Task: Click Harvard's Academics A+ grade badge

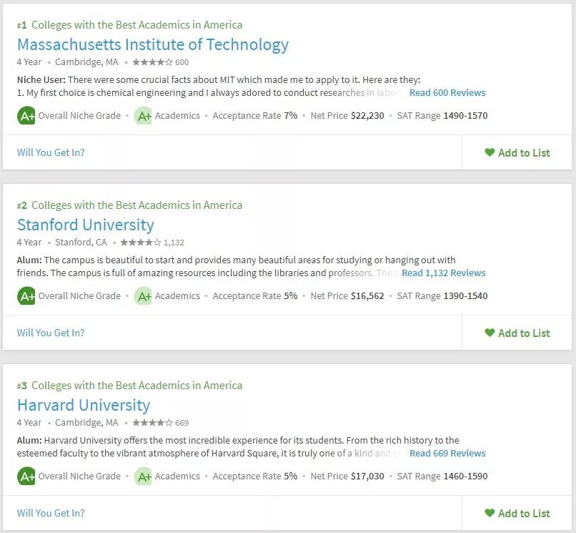Action: [143, 476]
